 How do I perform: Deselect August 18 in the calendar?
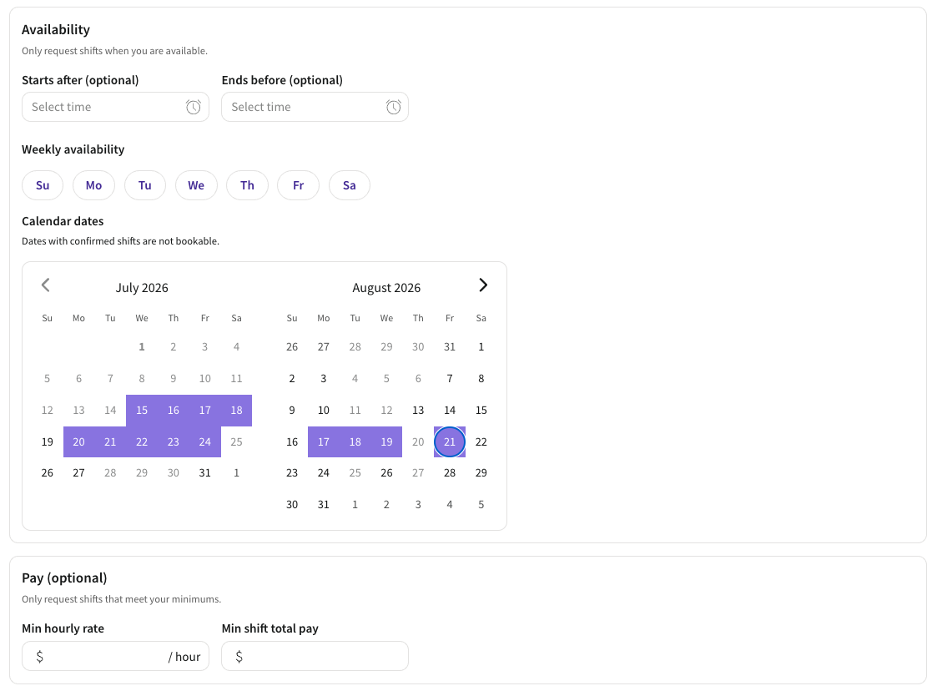pyautogui.click(x=355, y=441)
